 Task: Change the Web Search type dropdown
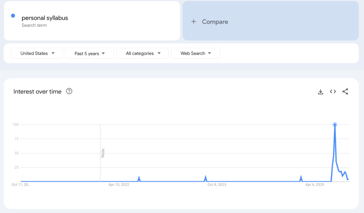tap(195, 53)
